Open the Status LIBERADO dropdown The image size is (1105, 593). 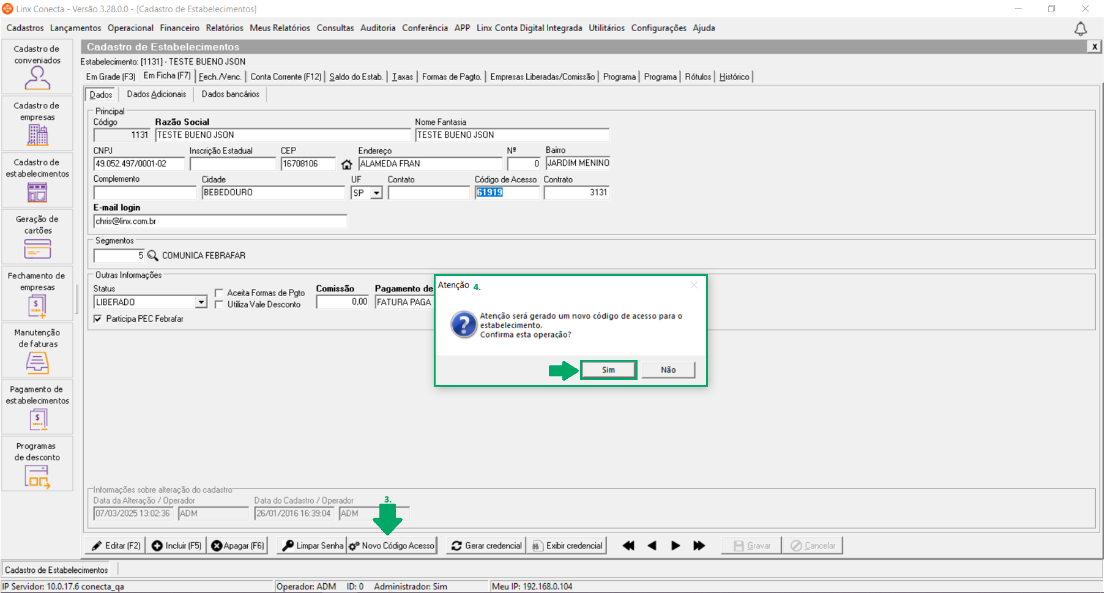point(201,302)
